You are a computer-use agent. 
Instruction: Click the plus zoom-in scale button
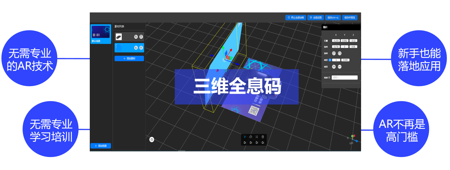click(334, 67)
